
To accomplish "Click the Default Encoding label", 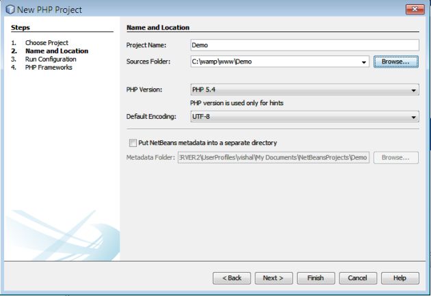I will [x=151, y=117].
